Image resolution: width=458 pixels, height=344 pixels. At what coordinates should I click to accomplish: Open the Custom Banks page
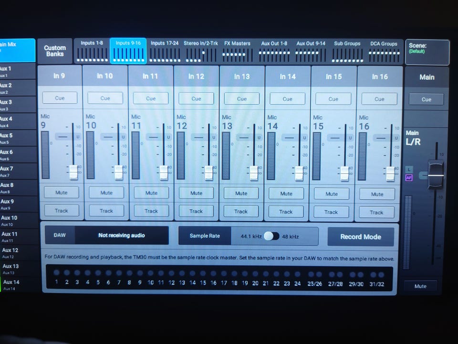pos(54,51)
